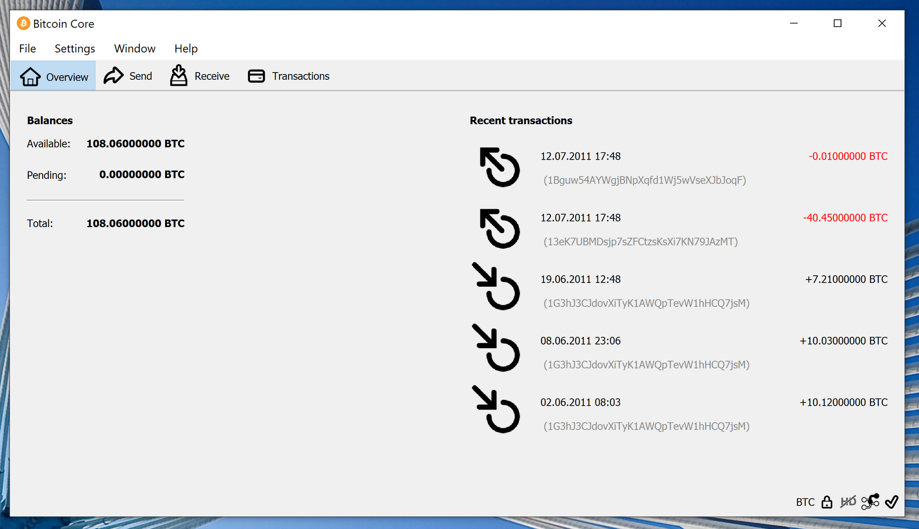Click the received icon for +10.03 BTC transaction
This screenshot has height=529, width=919.
point(496,348)
